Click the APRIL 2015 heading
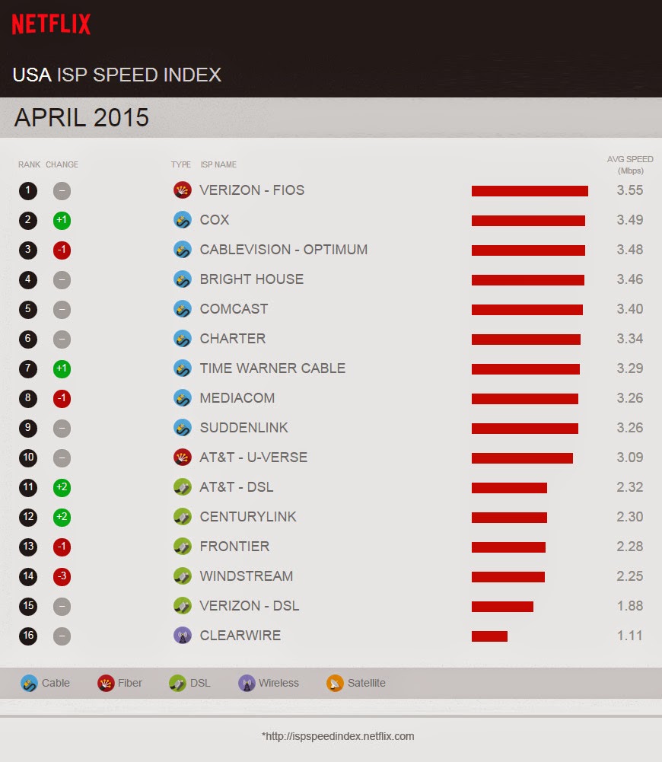This screenshot has width=662, height=762. 81,118
